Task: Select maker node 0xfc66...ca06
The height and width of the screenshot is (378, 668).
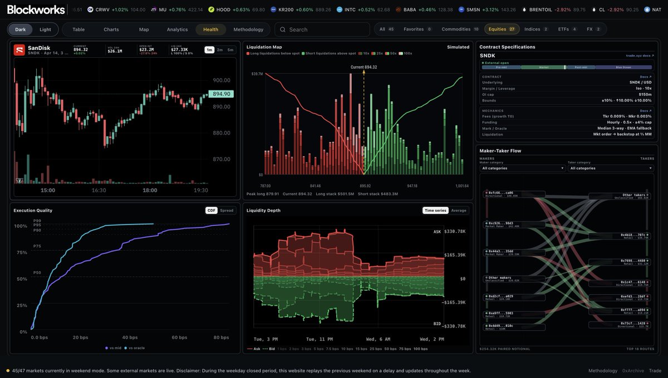Action: [515, 194]
